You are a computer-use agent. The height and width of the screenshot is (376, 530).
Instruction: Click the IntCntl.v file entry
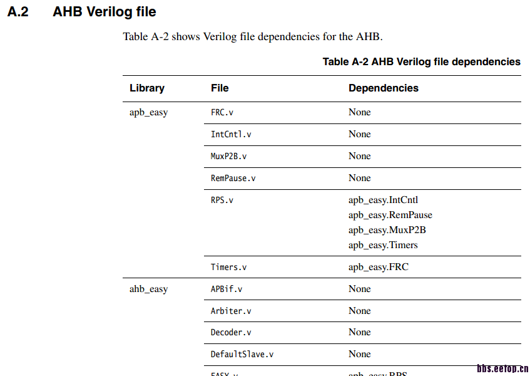tap(231, 135)
